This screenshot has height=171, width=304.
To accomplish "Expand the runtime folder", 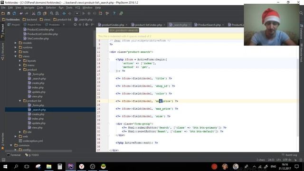I will pos(16,47).
